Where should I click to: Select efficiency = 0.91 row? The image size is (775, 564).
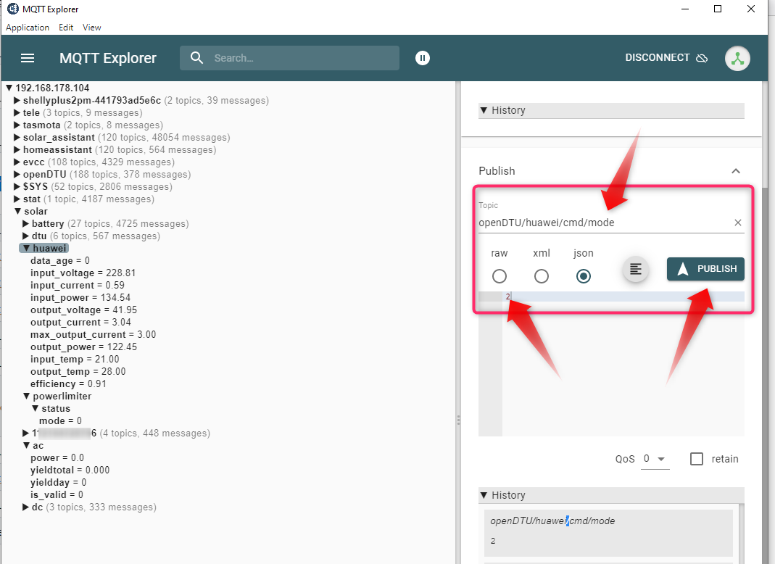point(68,384)
